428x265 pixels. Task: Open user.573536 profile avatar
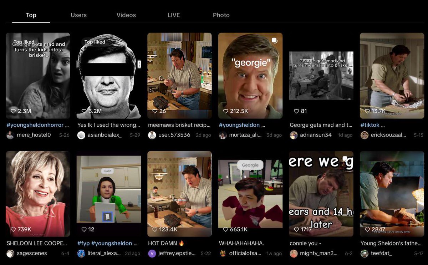(152, 135)
